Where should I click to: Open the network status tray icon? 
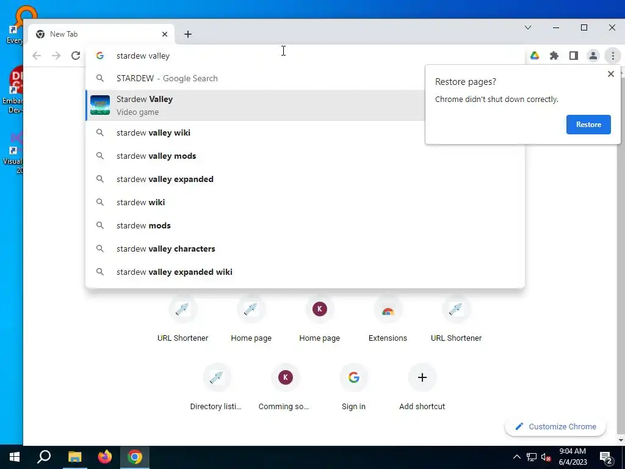(532, 457)
